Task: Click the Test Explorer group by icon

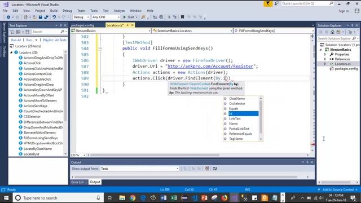Action: pos(19,32)
